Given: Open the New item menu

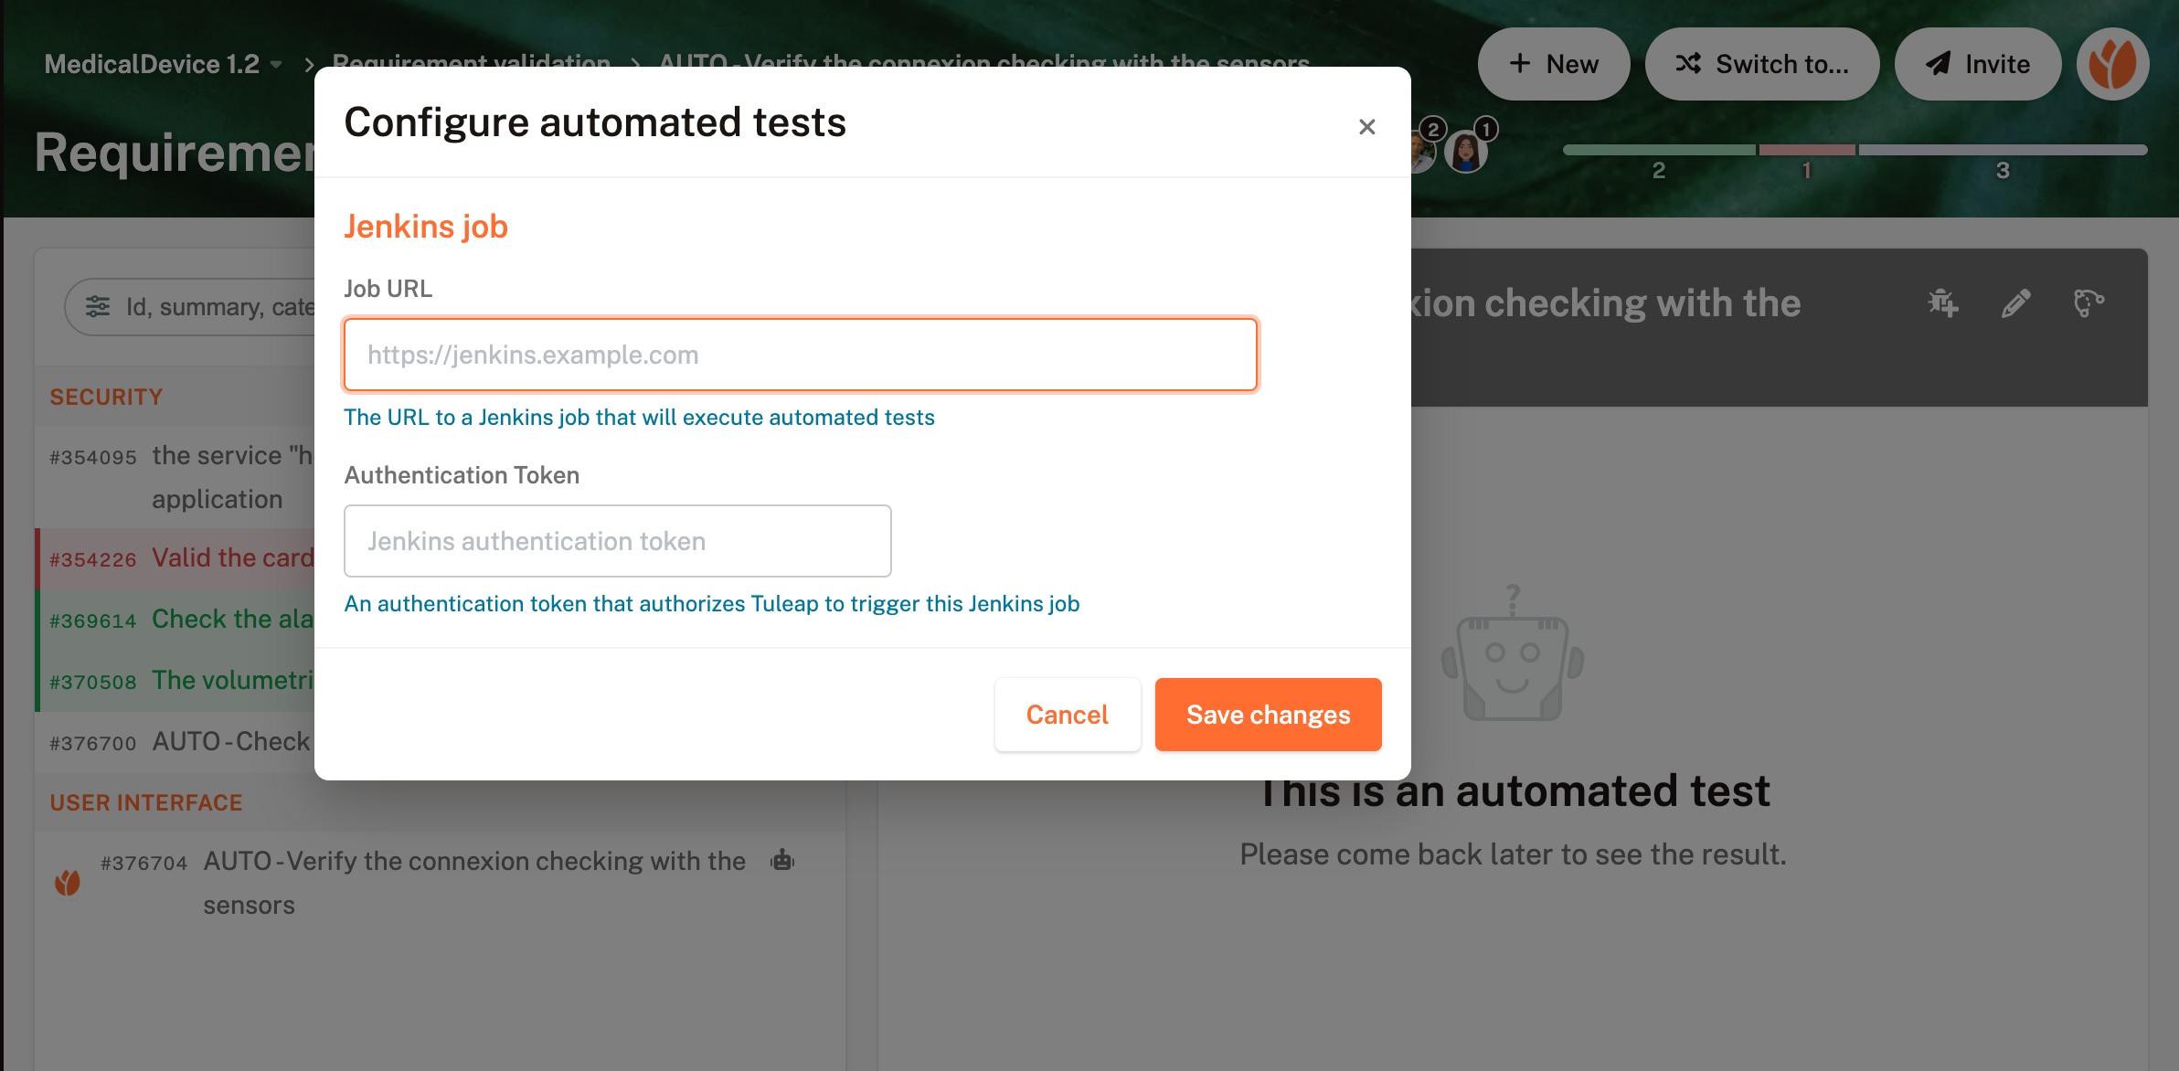Looking at the screenshot, I should click(x=1553, y=64).
